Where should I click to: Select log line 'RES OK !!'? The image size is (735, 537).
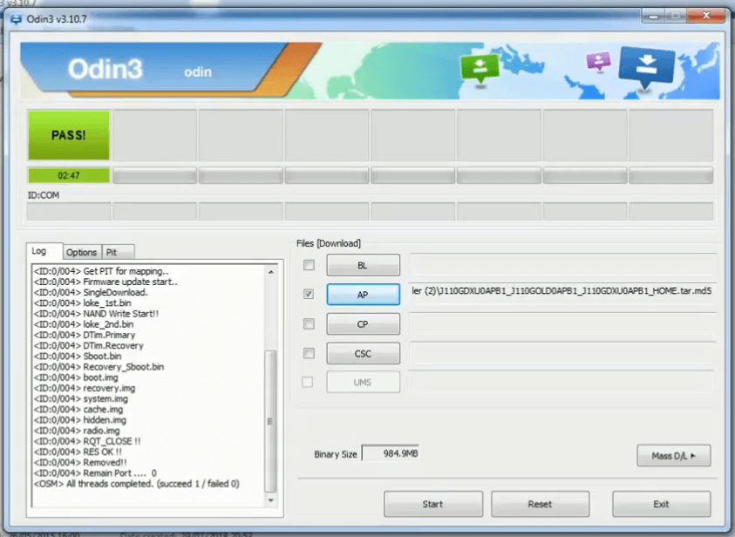[x=78, y=452]
